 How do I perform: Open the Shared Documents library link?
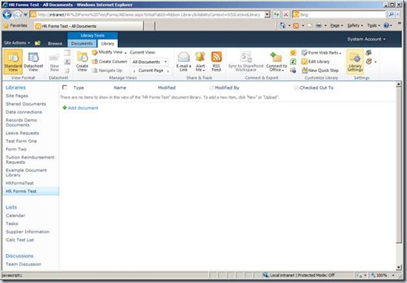pos(26,104)
